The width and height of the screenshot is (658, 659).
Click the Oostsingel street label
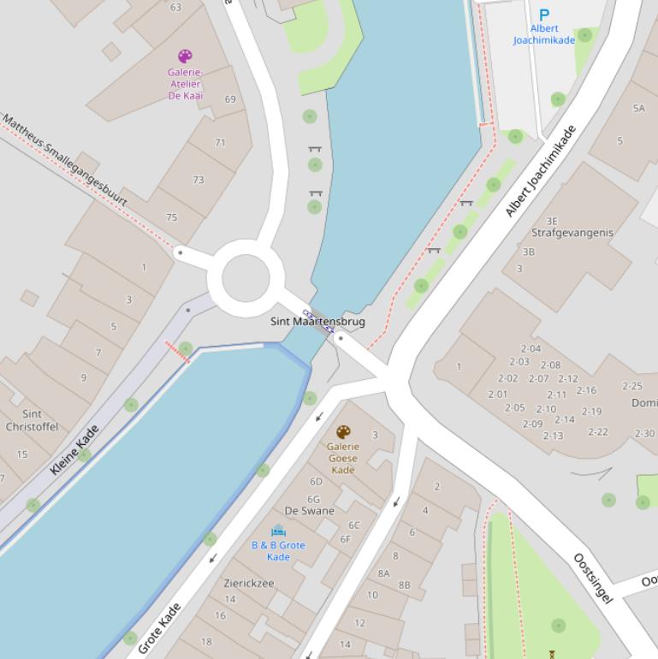[593, 579]
